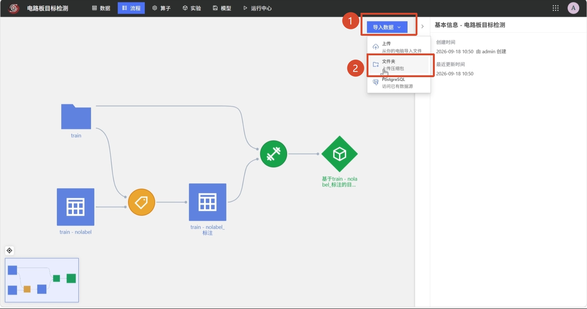Open the 数据 tab
This screenshot has width=587, height=309.
(x=101, y=8)
